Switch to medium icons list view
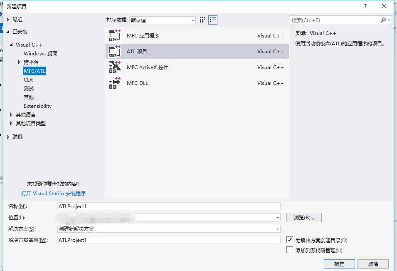This screenshot has width=397, height=271. click(x=213, y=20)
